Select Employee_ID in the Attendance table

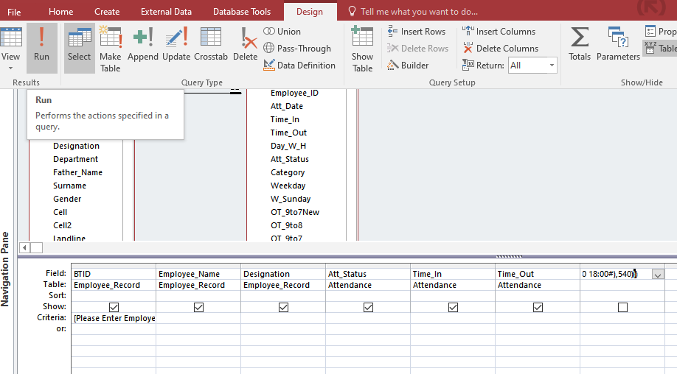click(294, 93)
